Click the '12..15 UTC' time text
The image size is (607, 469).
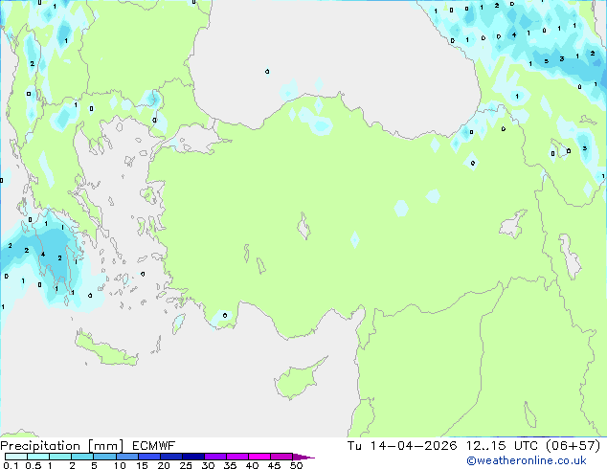click(502, 446)
